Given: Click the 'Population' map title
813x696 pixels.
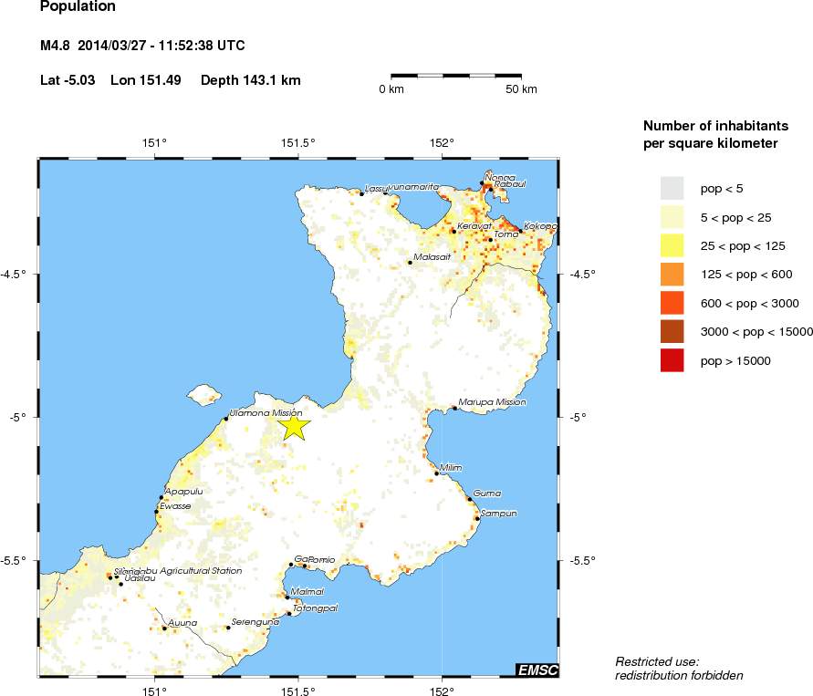Looking at the screenshot, I should 78,7.
